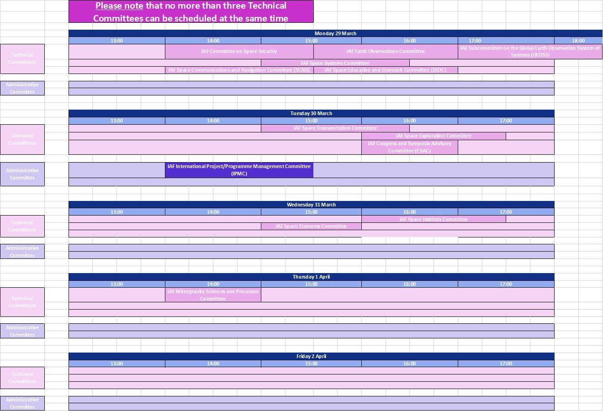
Task: Click Administrative Committees label for Friday 2 April
Action: pyautogui.click(x=22, y=403)
